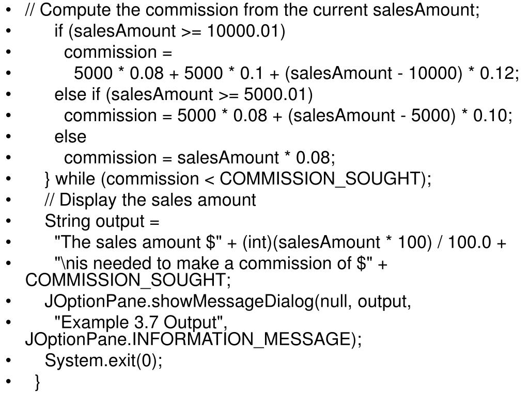Image resolution: width=529 pixels, height=396 pixels.
Task: Click the 'while (commission < COMMISSION_SOUGHT)' line
Action: point(238,179)
